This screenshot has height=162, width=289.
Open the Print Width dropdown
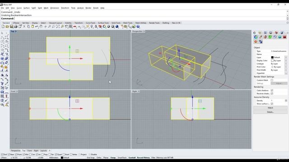pyautogui.click(x=286, y=70)
